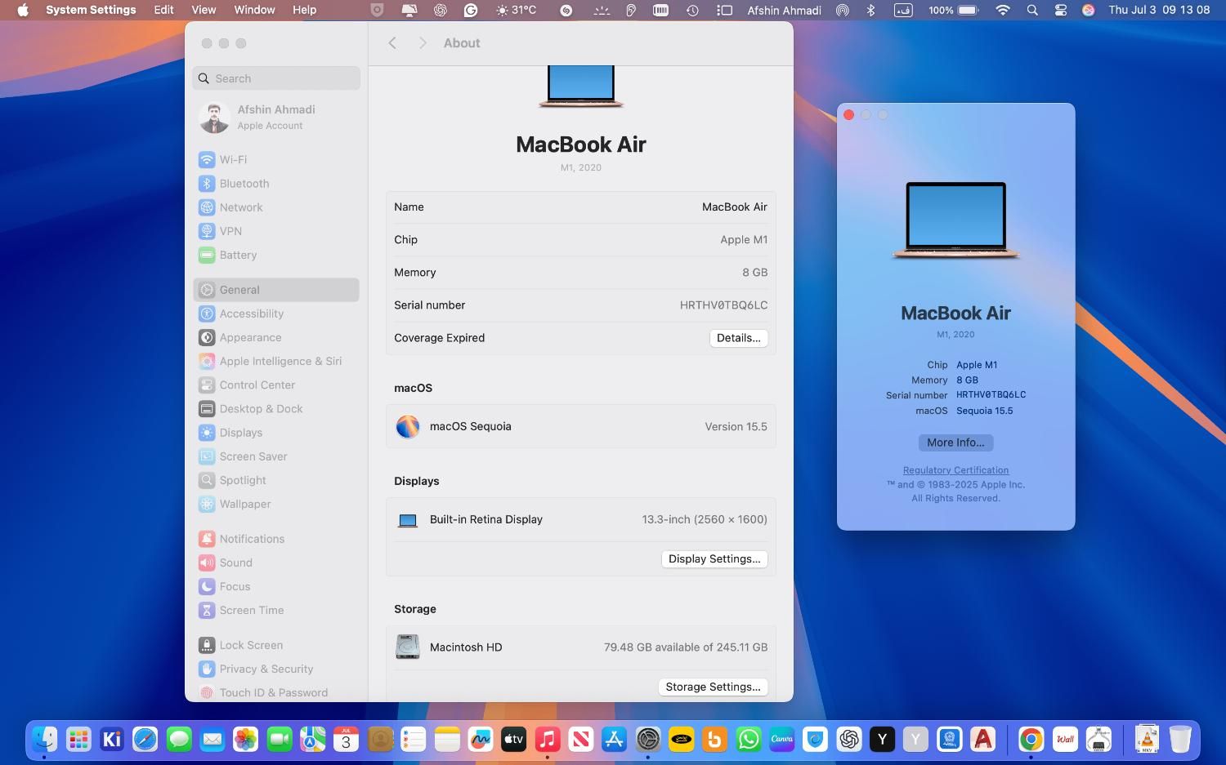Open Appearance settings

pyautogui.click(x=276, y=337)
